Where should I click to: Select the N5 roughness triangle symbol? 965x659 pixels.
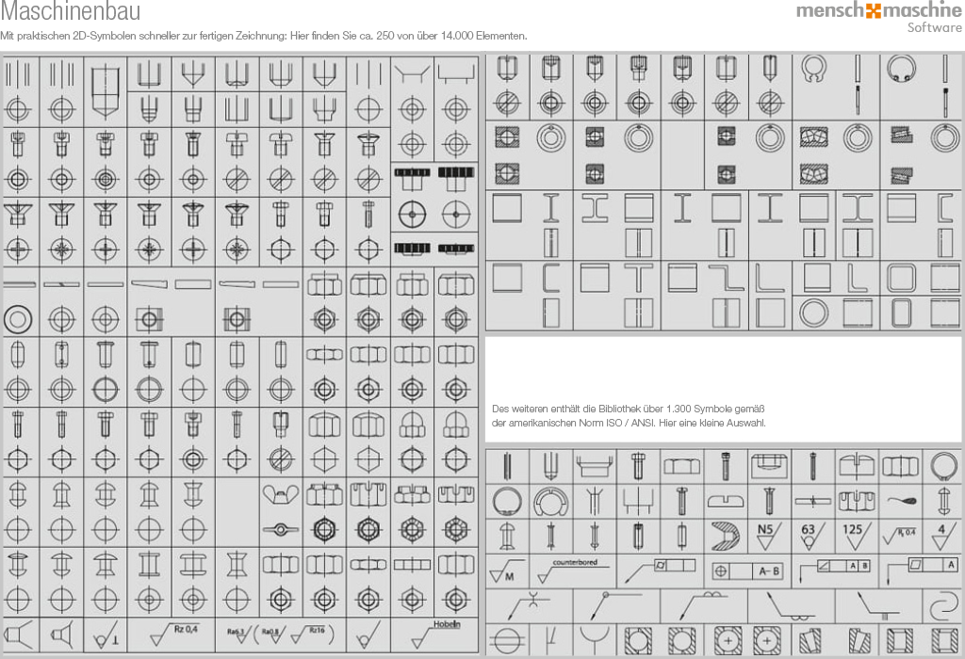click(x=764, y=536)
